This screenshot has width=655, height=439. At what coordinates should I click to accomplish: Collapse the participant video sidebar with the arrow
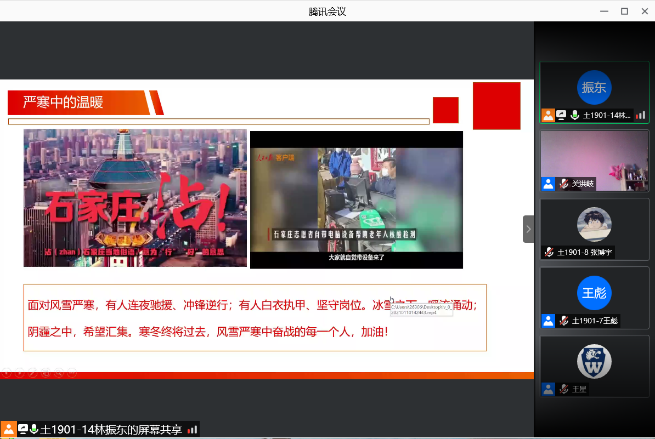528,229
